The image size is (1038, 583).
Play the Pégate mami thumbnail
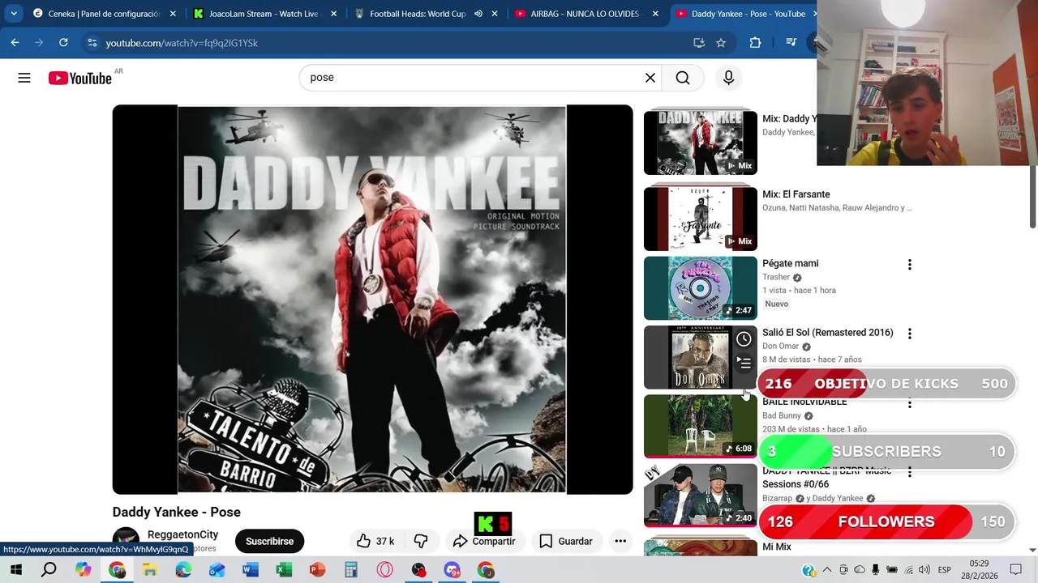click(701, 288)
